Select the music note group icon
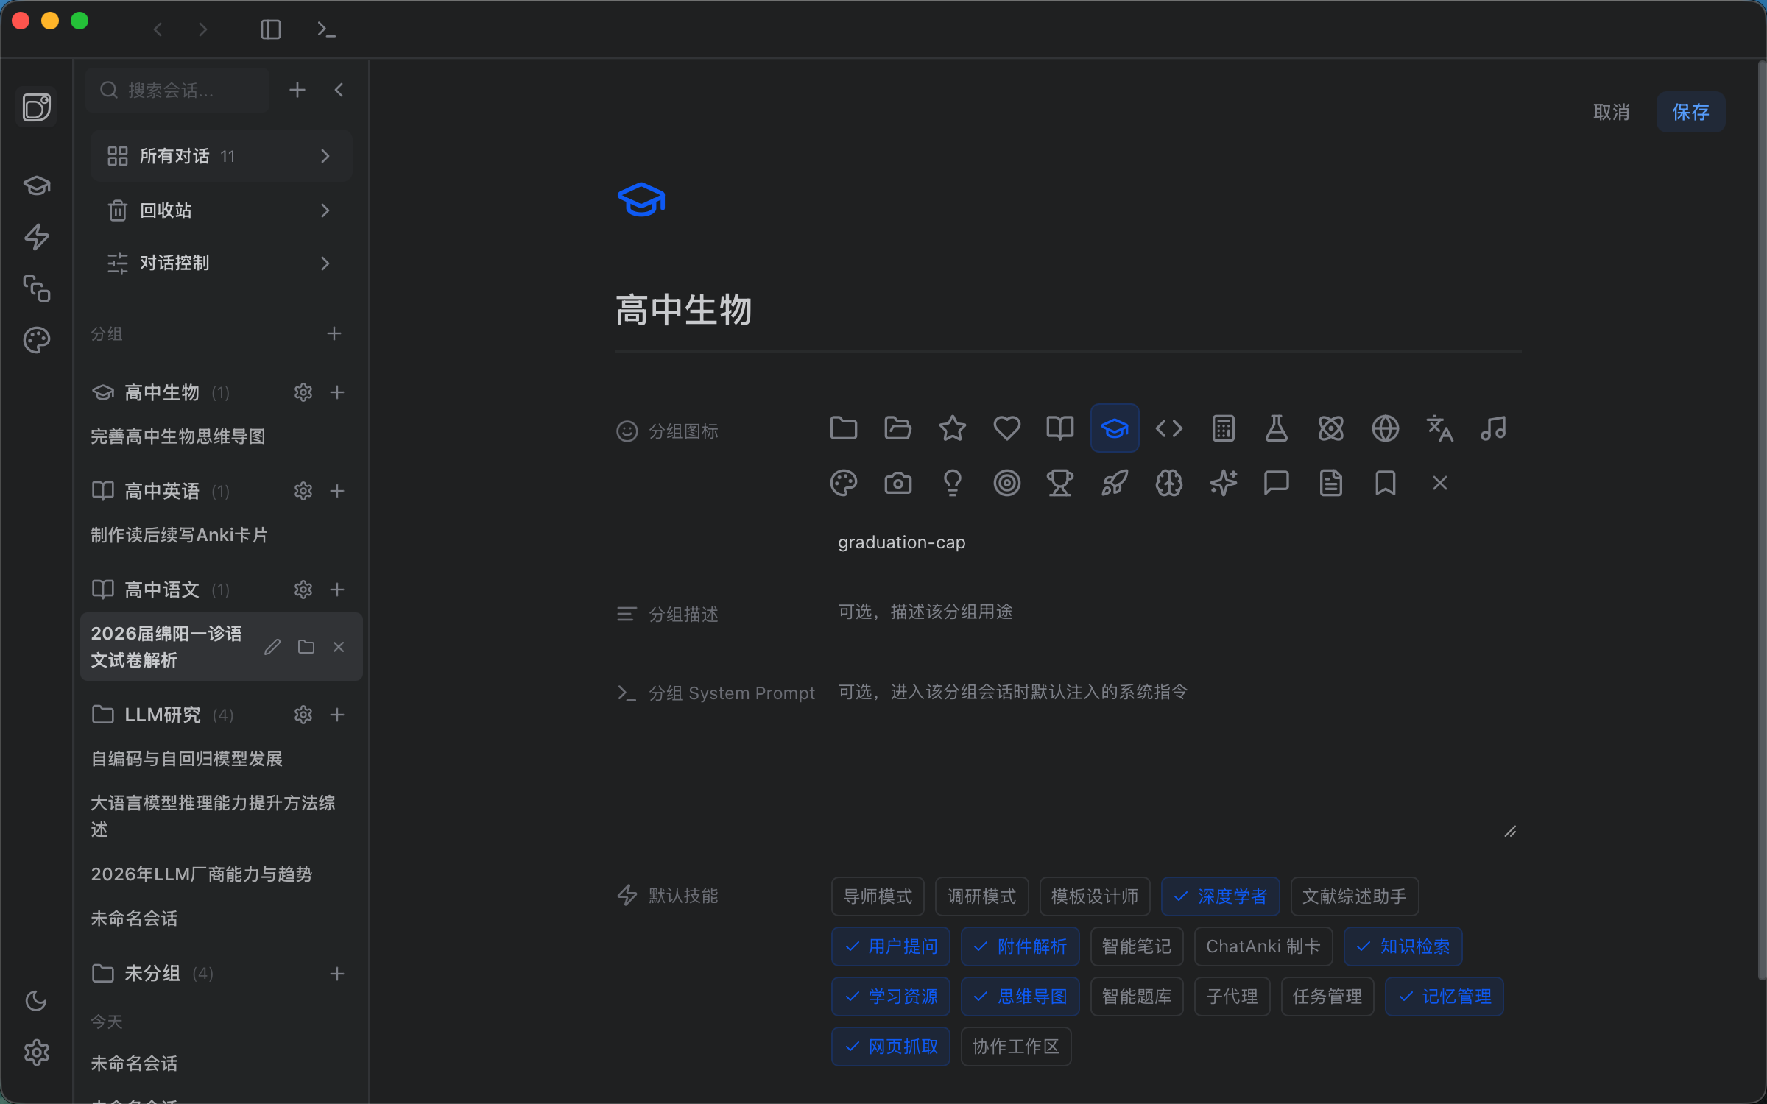1767x1104 pixels. click(x=1494, y=428)
